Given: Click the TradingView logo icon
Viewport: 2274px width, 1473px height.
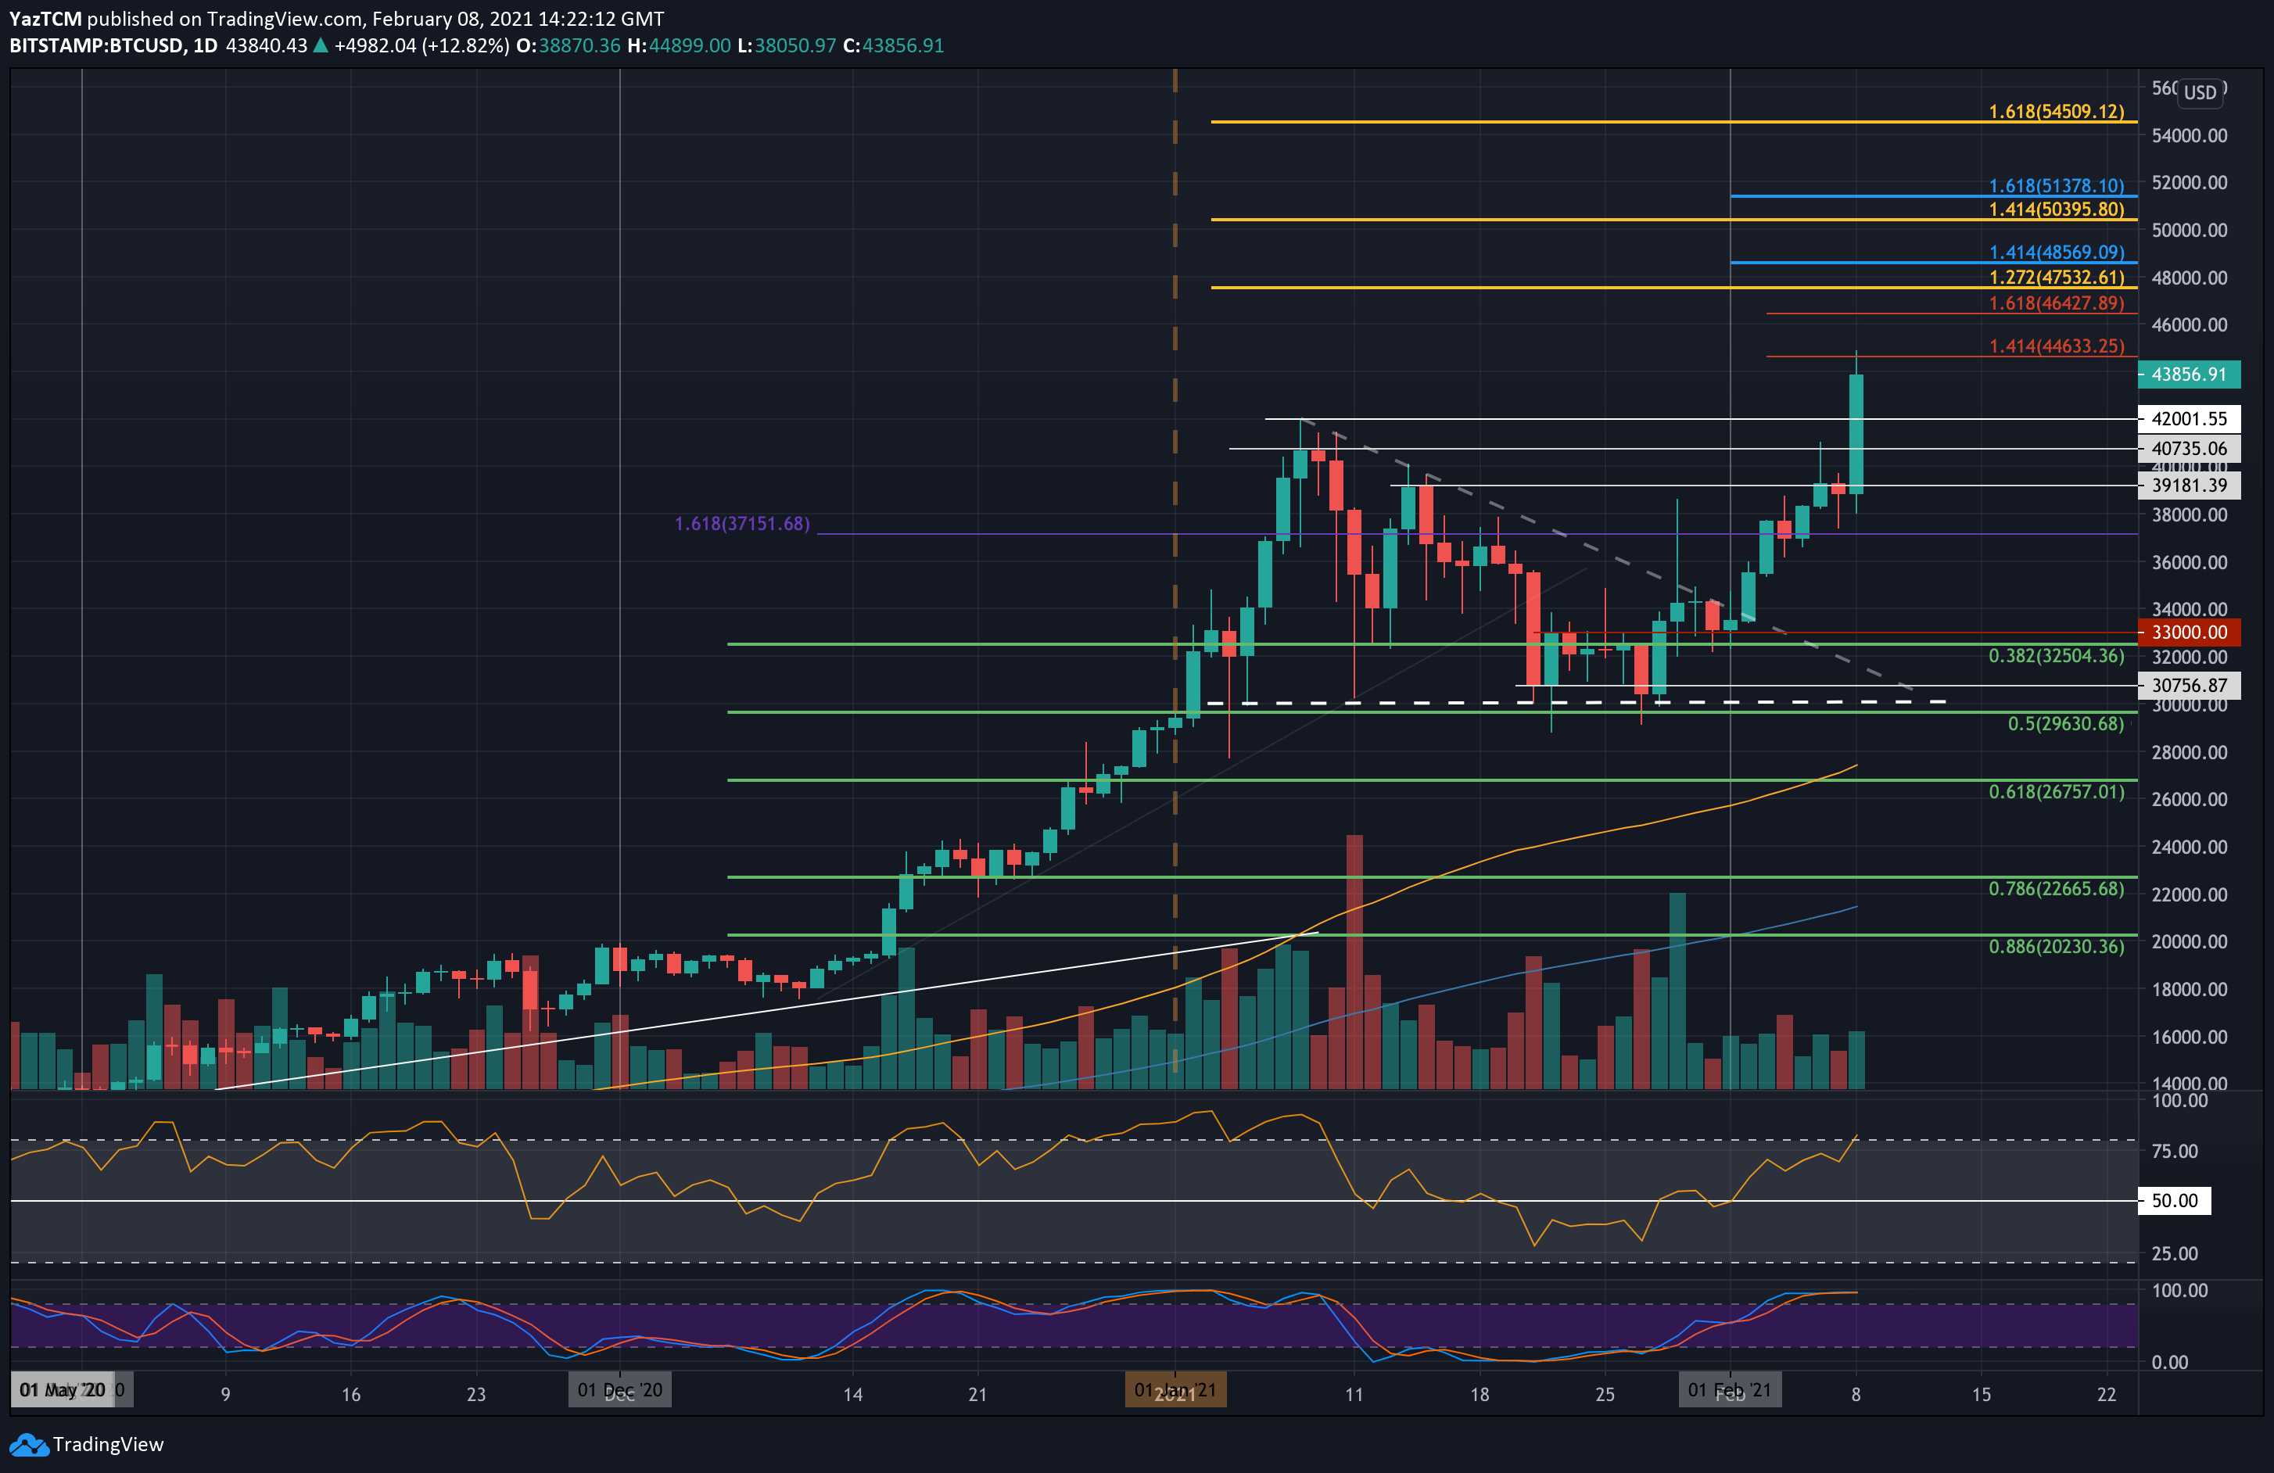Looking at the screenshot, I should pyautogui.click(x=29, y=1444).
